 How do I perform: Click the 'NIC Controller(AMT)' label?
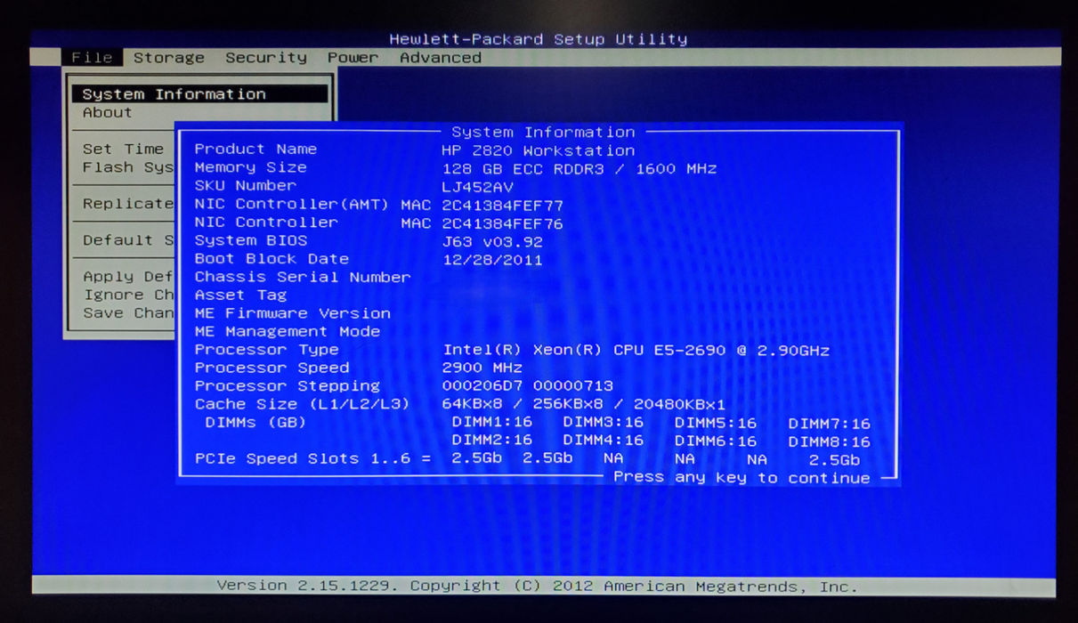[x=292, y=204]
